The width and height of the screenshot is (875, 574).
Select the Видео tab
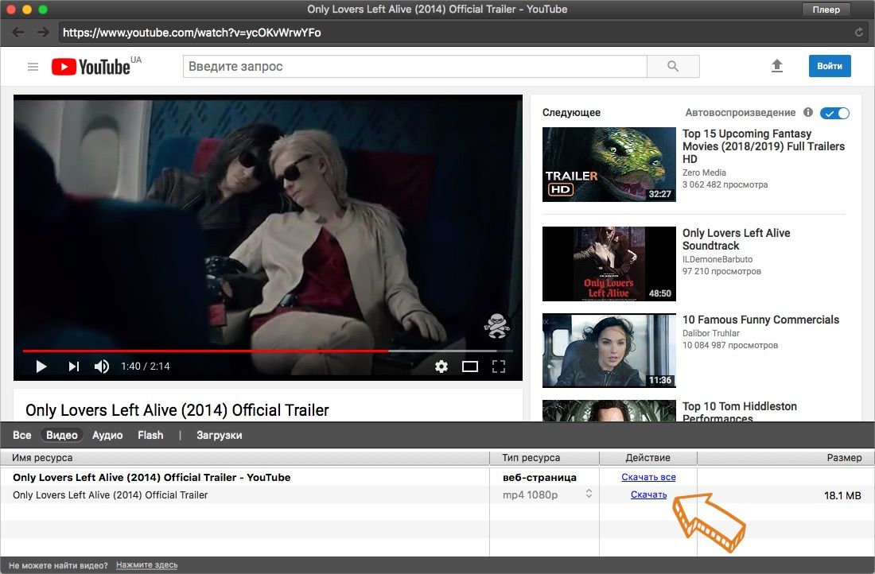pyautogui.click(x=61, y=435)
